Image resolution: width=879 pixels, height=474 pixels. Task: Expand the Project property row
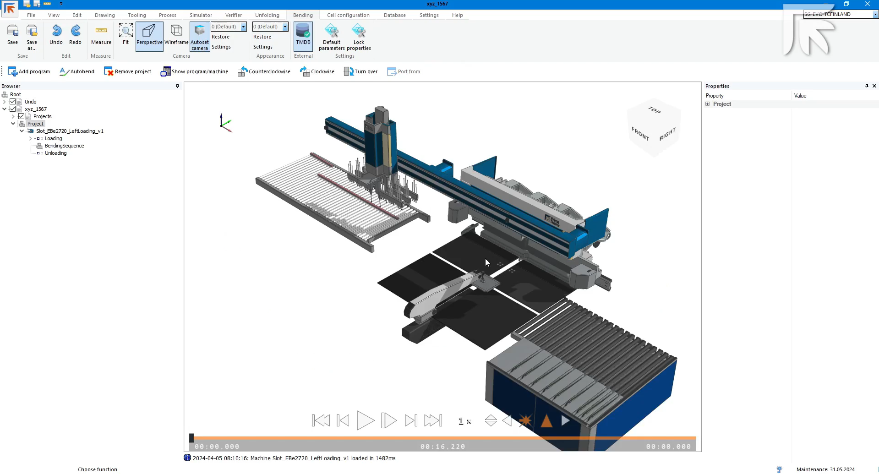708,104
